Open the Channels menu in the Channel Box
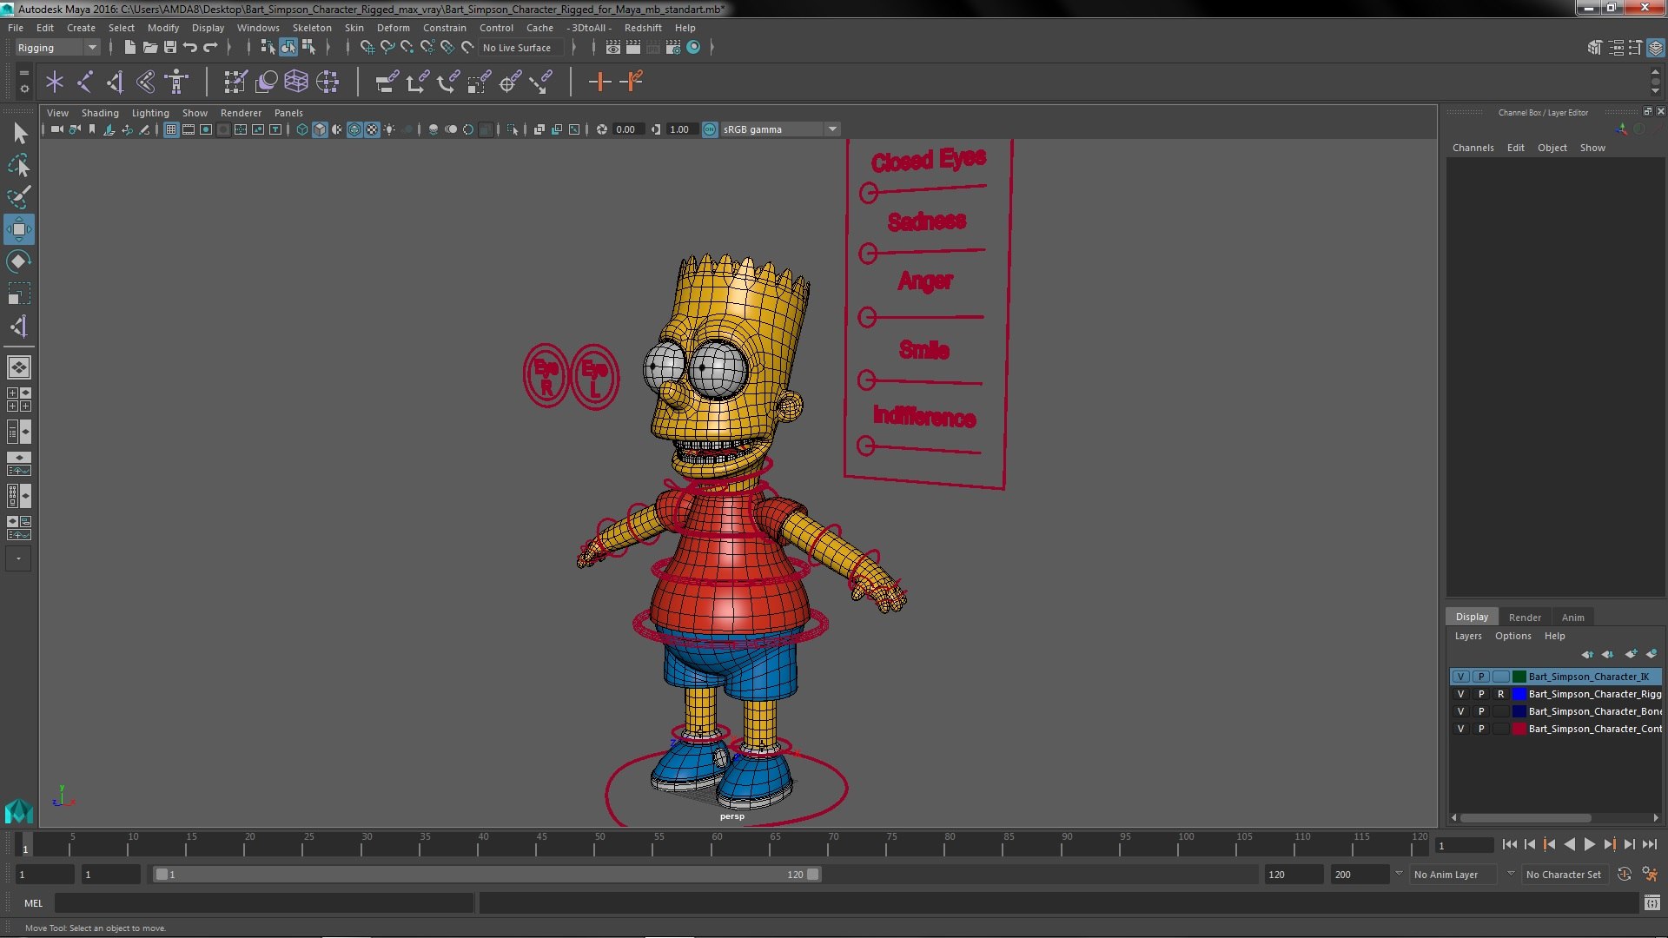Screen dimensions: 1668x938 pos(1473,148)
